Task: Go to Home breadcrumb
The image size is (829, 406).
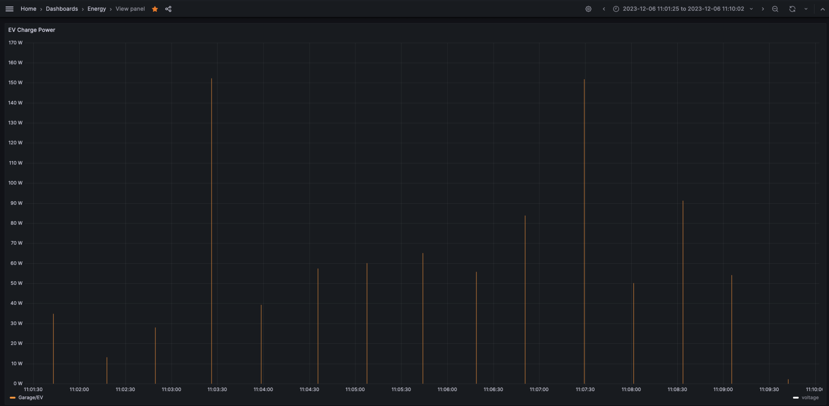Action: click(29, 9)
